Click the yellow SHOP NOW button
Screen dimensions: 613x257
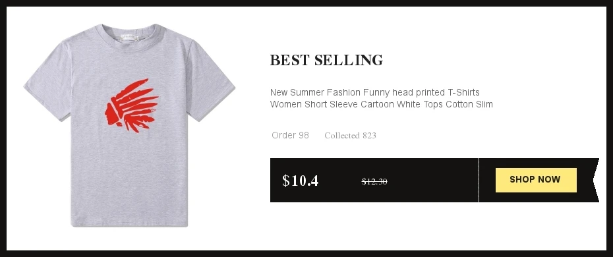536,180
